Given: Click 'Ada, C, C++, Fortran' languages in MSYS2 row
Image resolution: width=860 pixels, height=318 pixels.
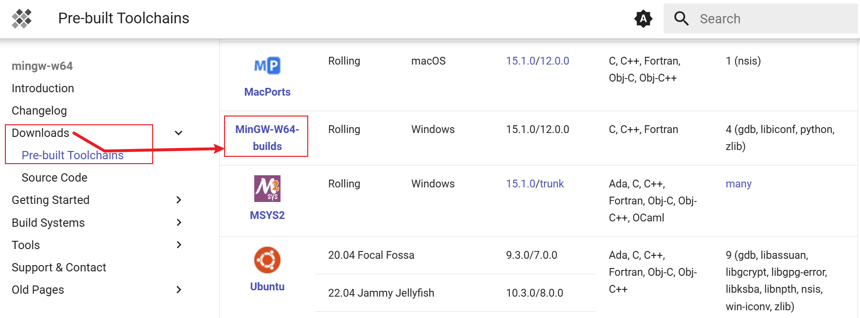Looking at the screenshot, I should (653, 201).
